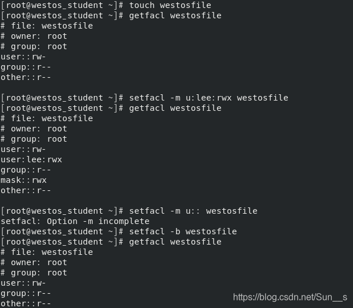Viewport: 353px width, 308px height.
Task: Click the first 'group::r--' output line
Action: point(26,67)
